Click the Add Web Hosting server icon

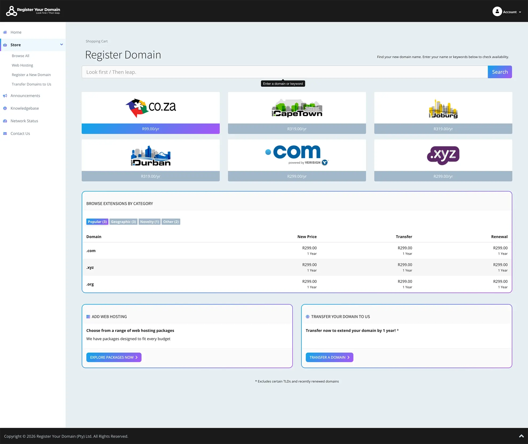pos(88,317)
